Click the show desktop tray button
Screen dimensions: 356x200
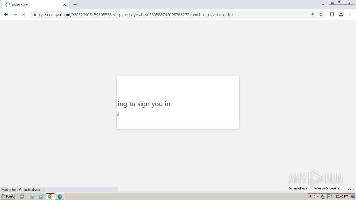click(x=353, y=196)
